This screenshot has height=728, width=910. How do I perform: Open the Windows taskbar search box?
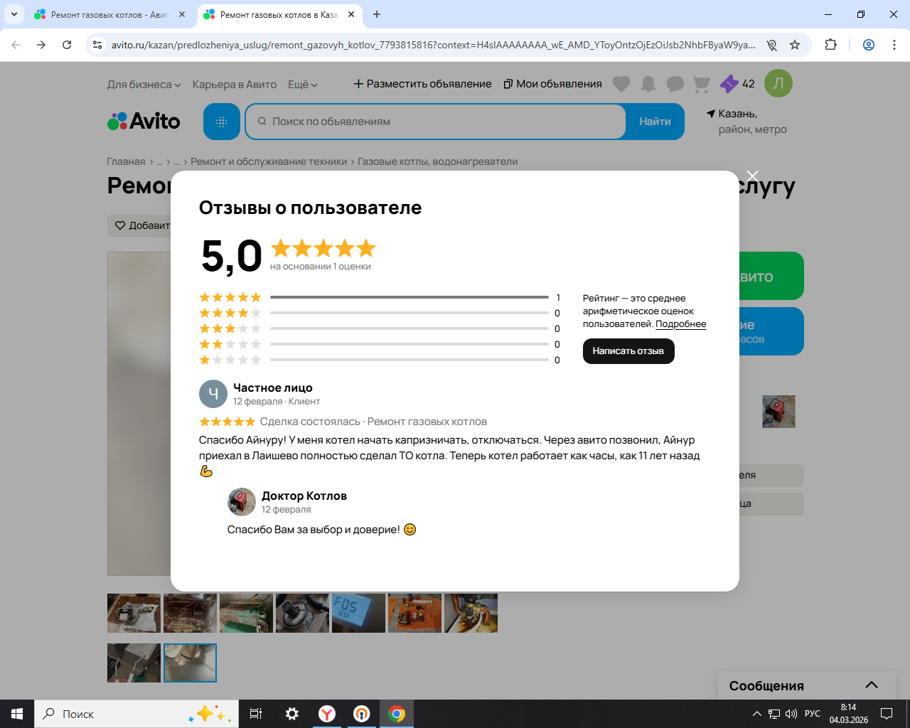tap(137, 714)
